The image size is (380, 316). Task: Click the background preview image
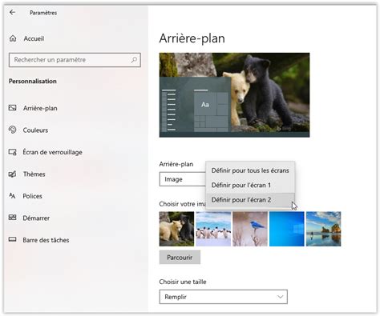235,95
